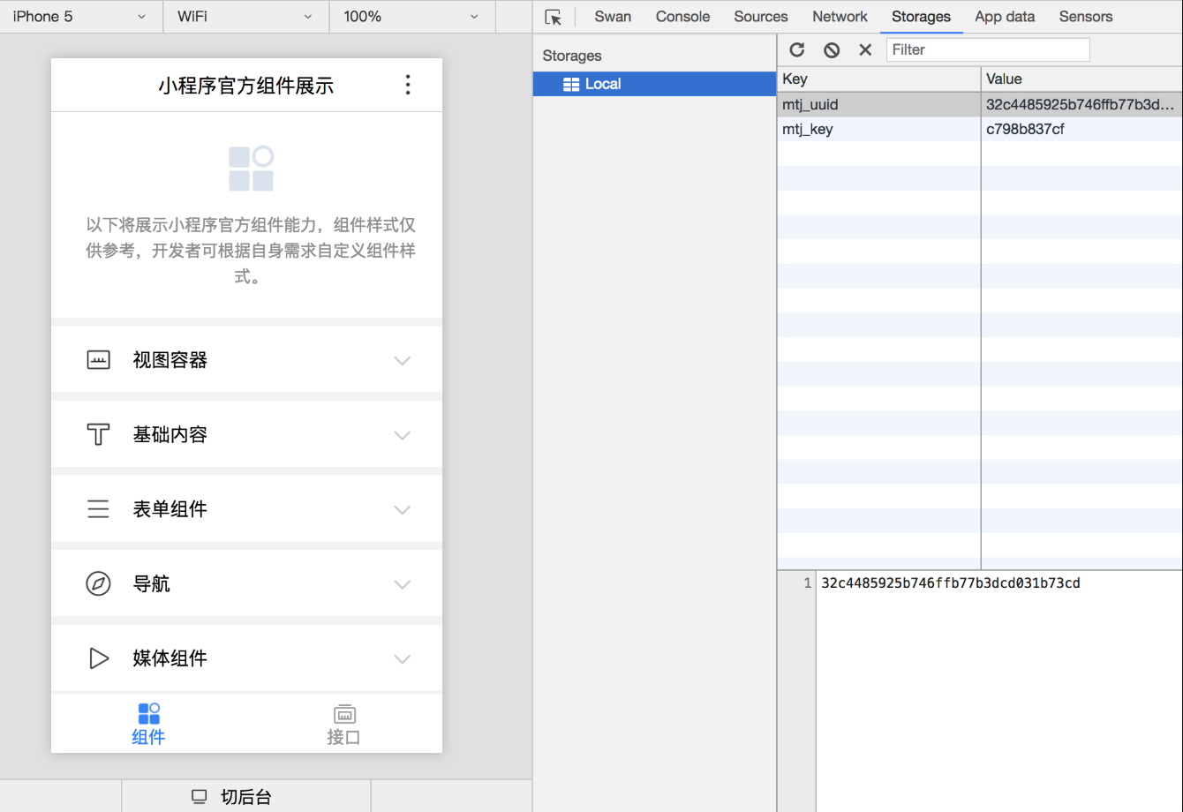Click inside the storage Filter input field
1183x812 pixels.
987,49
